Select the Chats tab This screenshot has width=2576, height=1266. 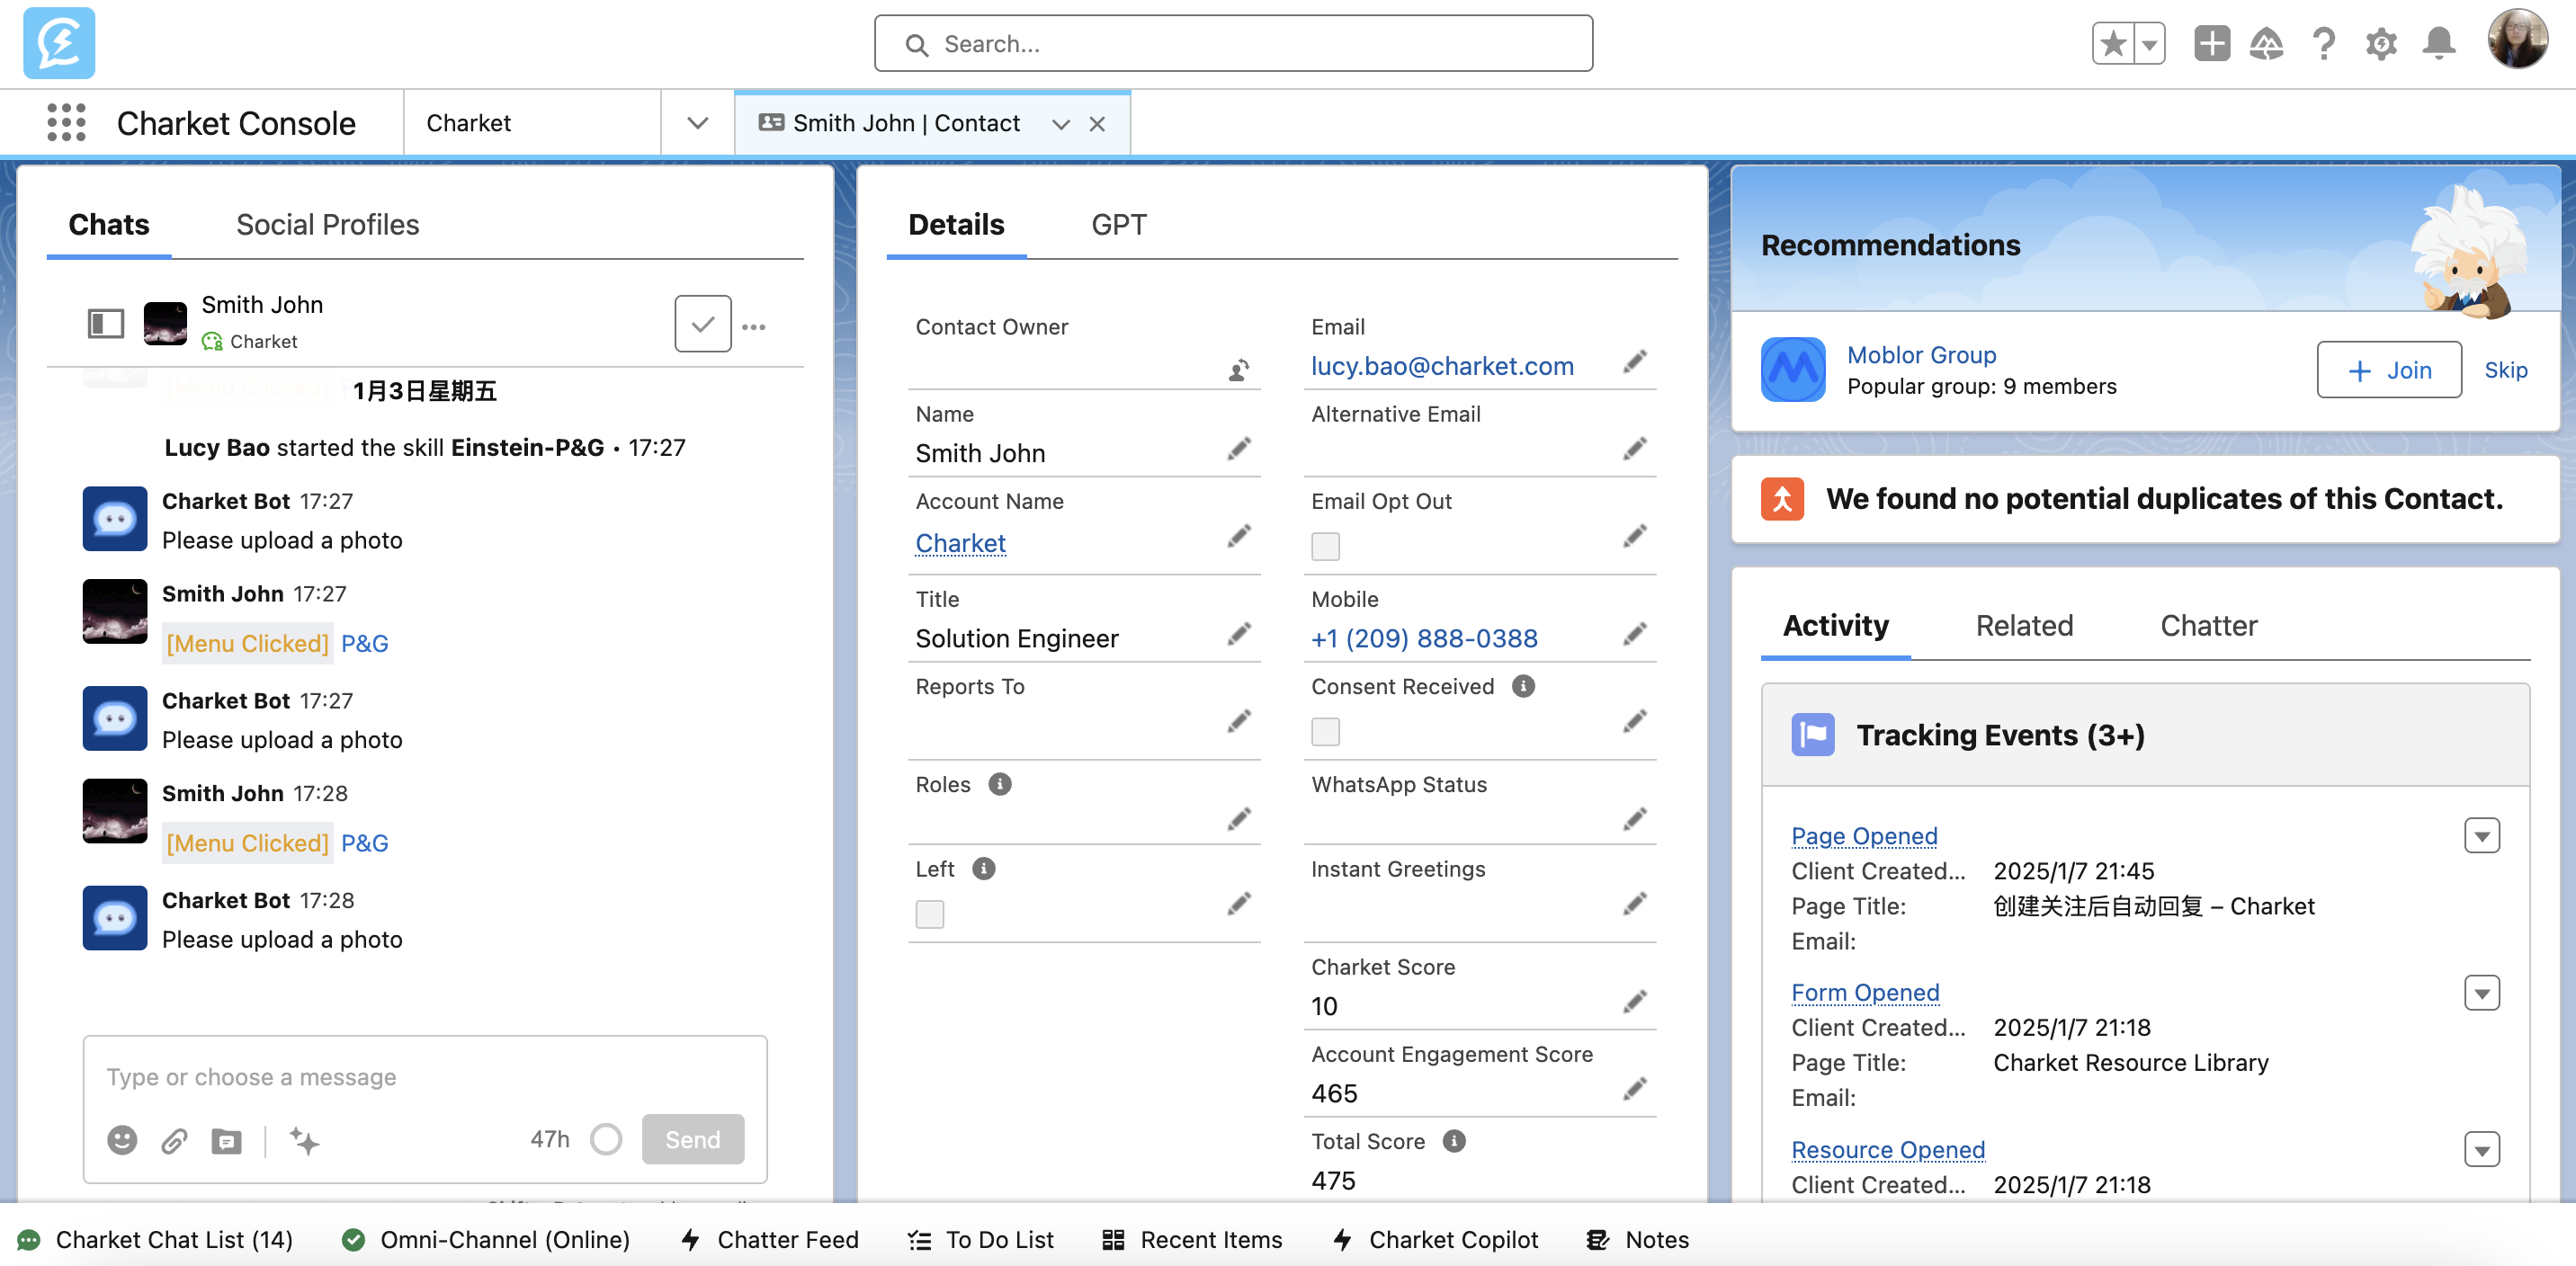[108, 224]
